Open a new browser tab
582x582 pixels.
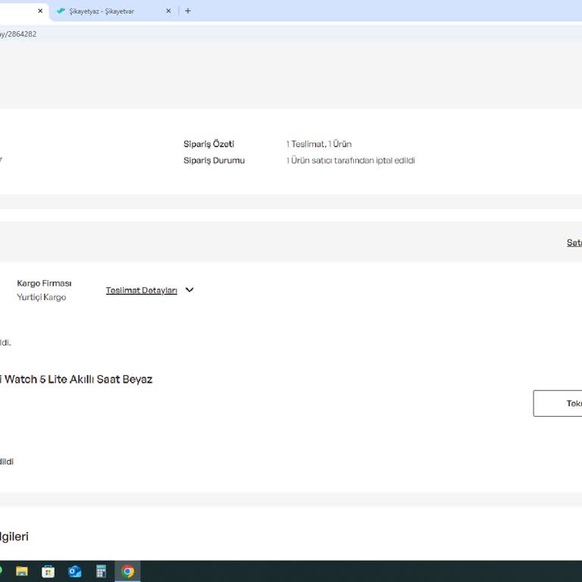tap(188, 11)
